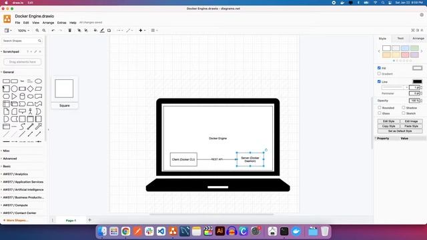The image size is (427, 240).
Task: Click the zoom out magnifier icon
Action: coord(44,31)
